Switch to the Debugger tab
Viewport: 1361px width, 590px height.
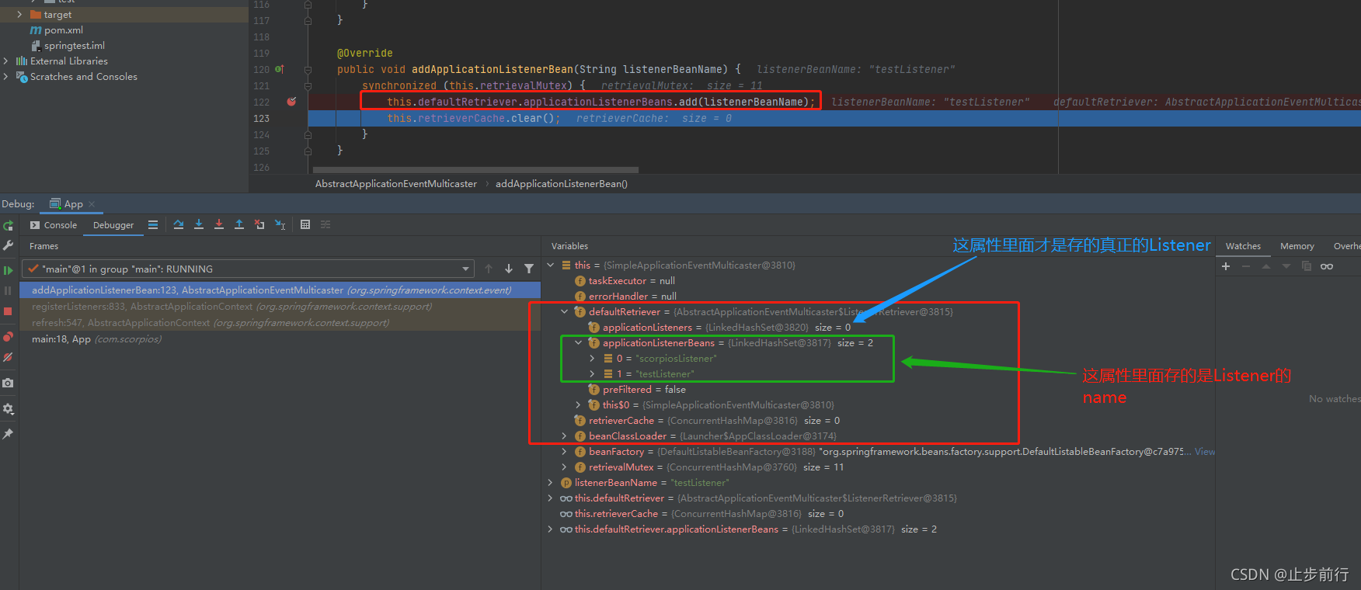[113, 225]
